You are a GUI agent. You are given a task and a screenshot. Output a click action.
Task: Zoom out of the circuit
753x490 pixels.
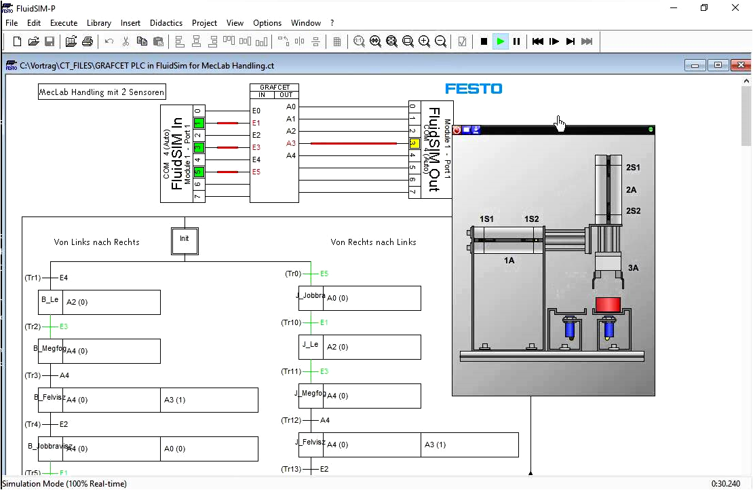[440, 42]
